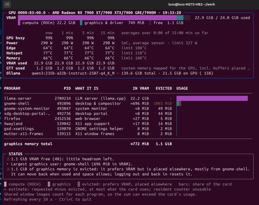Image resolution: width=259 pixels, height=205 pixels.
Task: Click the bottom legend evicted swatch
Action: coord(79,184)
